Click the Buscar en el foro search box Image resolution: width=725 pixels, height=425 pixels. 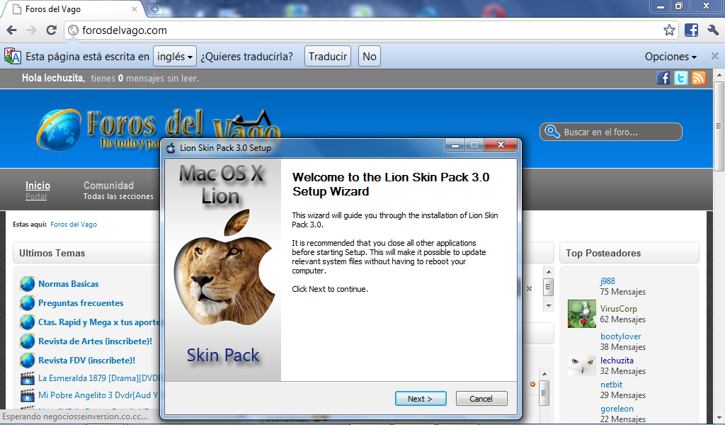610,132
